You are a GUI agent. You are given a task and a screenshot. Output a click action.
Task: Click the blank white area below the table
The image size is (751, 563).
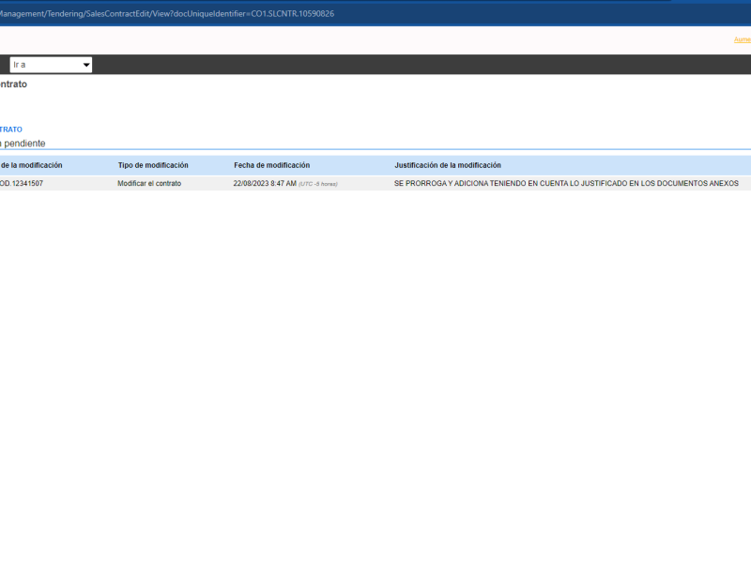coord(375,375)
